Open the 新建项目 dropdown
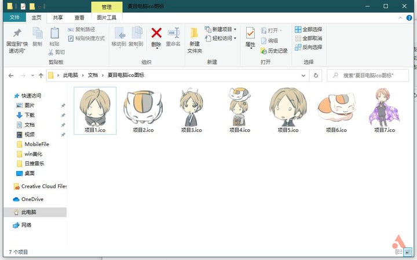Viewport: 417px width, 260px height. [221, 29]
